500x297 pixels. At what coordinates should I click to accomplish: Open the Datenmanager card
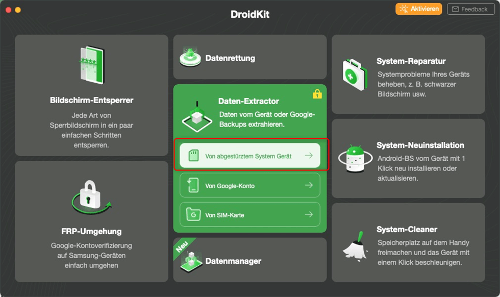250,260
